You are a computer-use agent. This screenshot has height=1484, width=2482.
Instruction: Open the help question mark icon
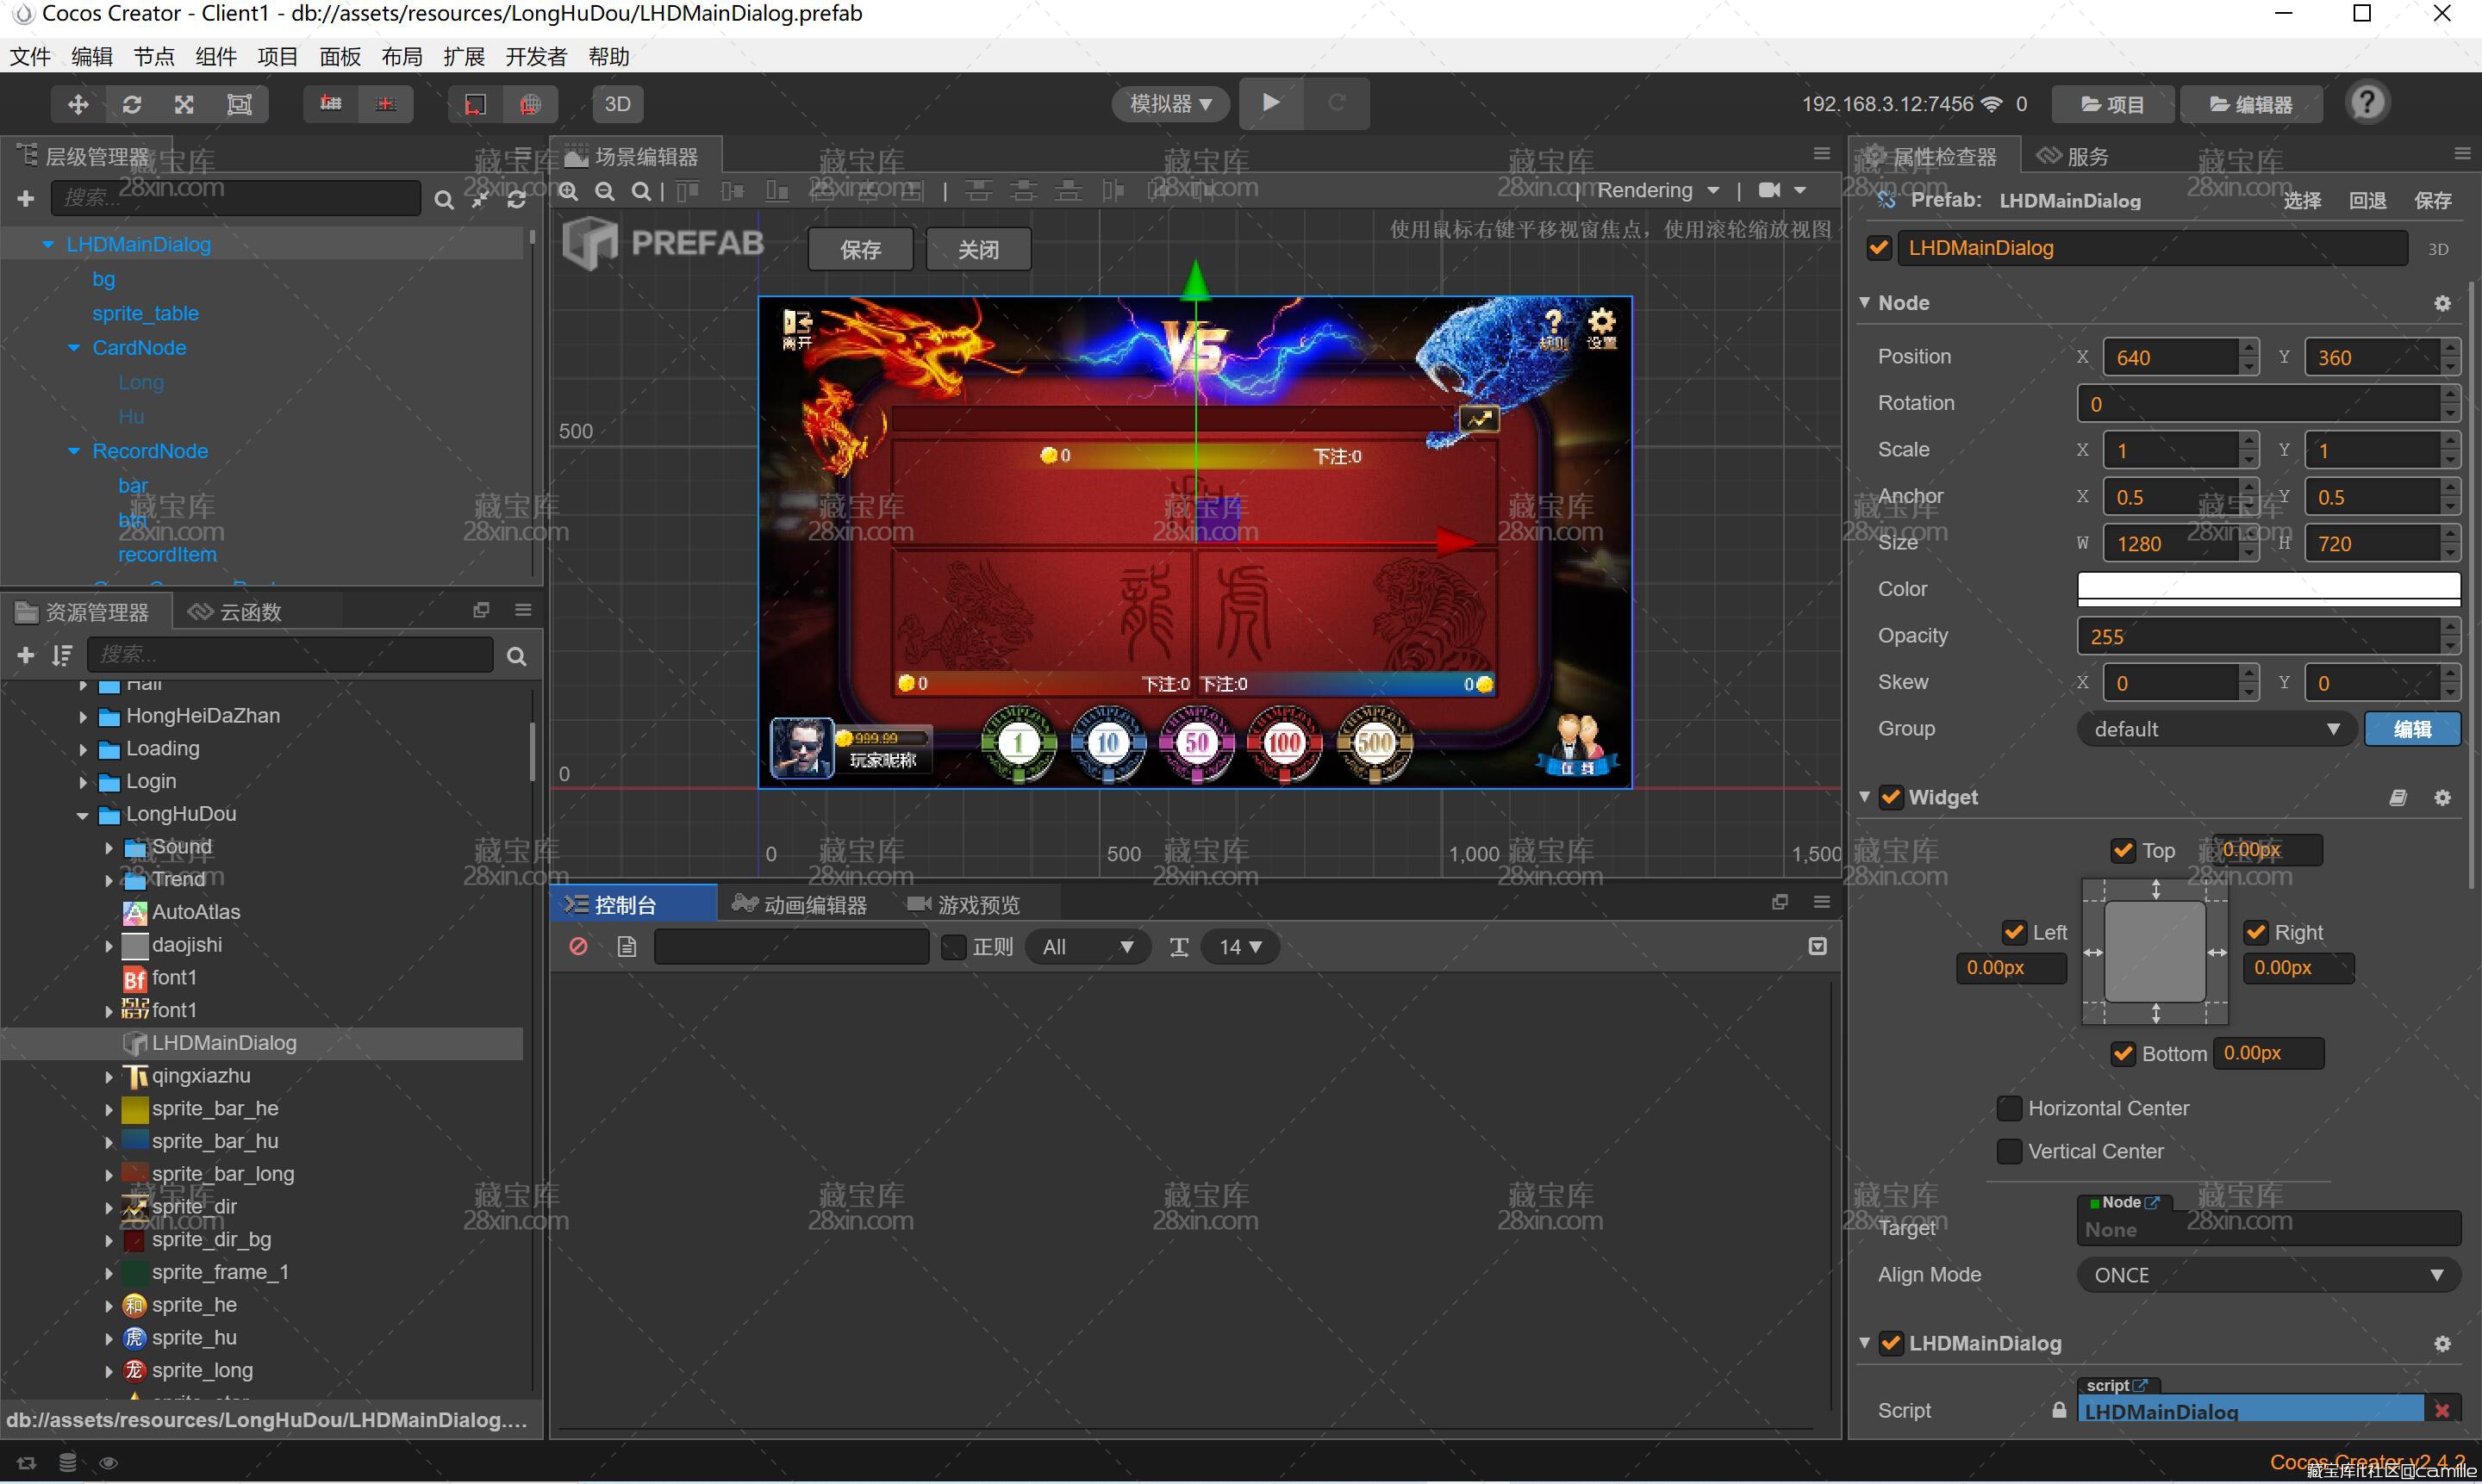tap(2367, 103)
